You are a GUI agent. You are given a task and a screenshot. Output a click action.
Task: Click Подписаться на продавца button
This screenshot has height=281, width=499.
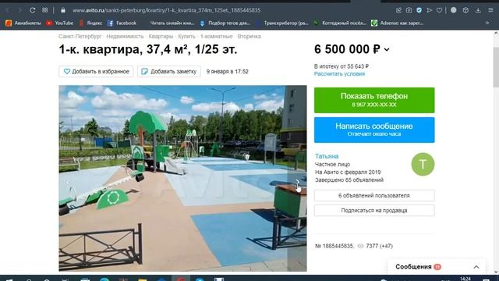(x=374, y=210)
